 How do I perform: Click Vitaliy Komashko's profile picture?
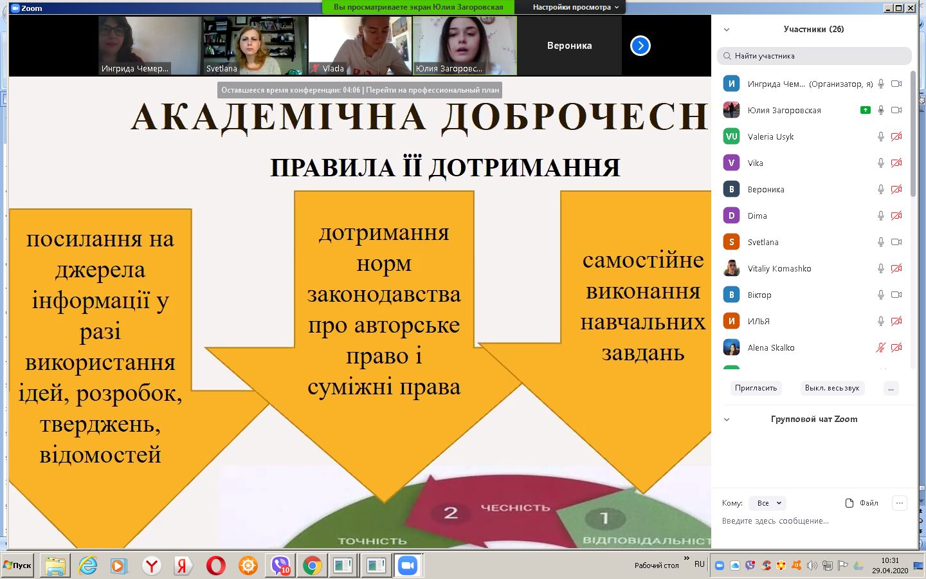coord(731,268)
